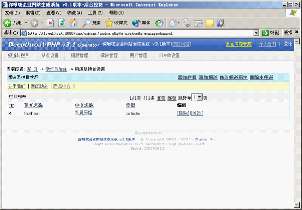Click [删除] for the fazhan row
302x210 pixels.
(183, 113)
